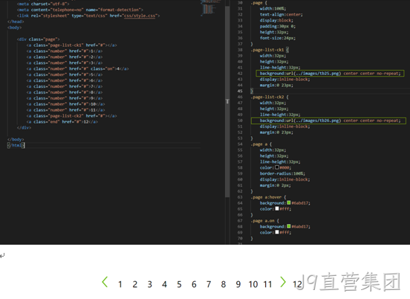Click the white swatch on line 69
Screen dimensions: 410x299
(x=277, y=232)
